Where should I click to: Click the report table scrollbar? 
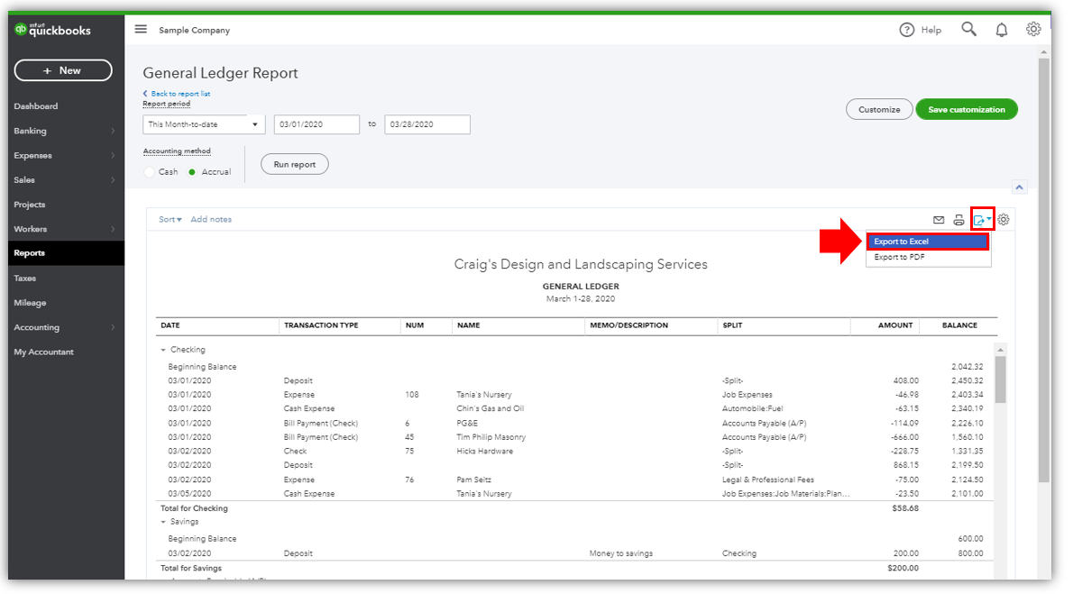(1001, 379)
